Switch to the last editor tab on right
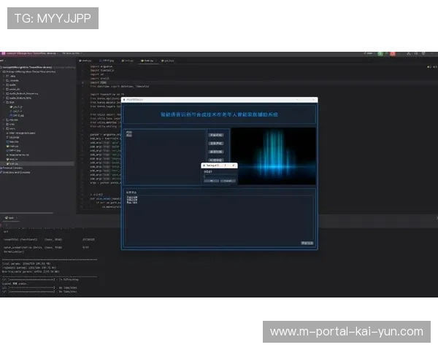This screenshot has width=438, height=350. coord(167,61)
